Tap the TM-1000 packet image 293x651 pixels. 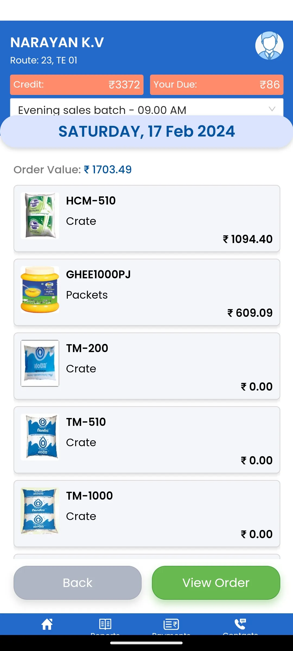[x=40, y=511]
